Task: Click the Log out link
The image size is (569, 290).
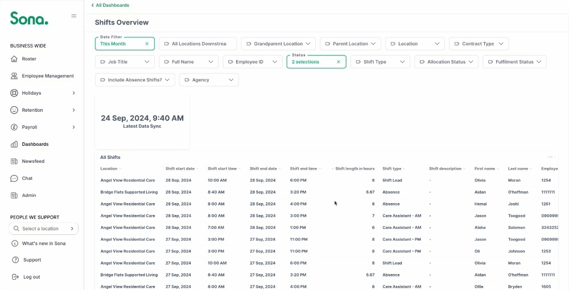Action: point(31,277)
